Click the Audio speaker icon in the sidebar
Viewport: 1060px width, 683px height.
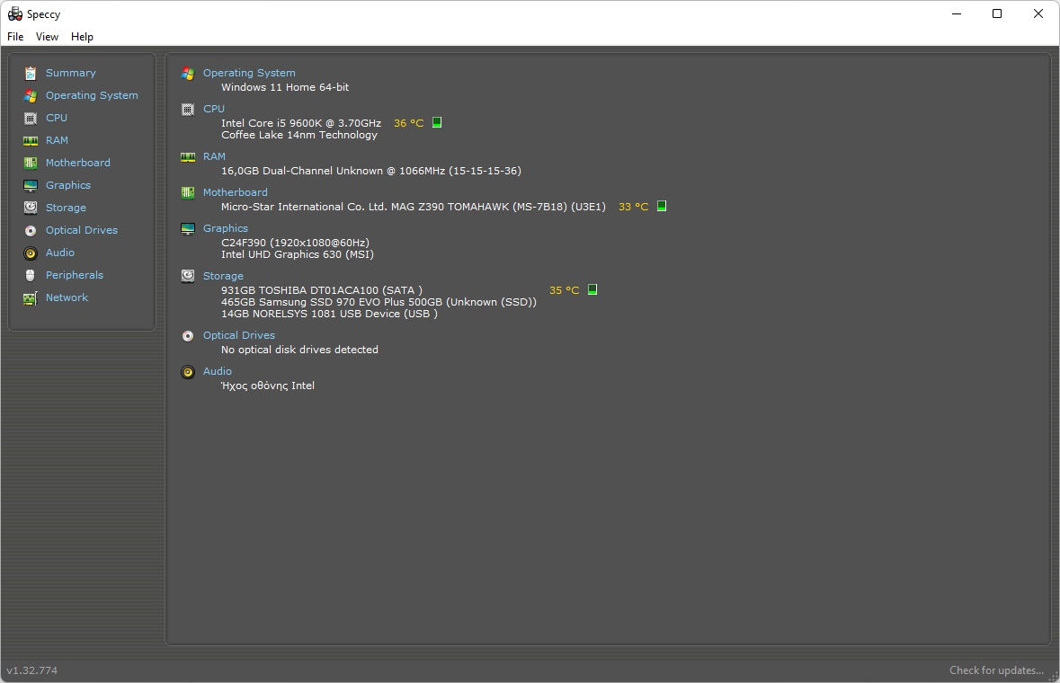pos(30,253)
